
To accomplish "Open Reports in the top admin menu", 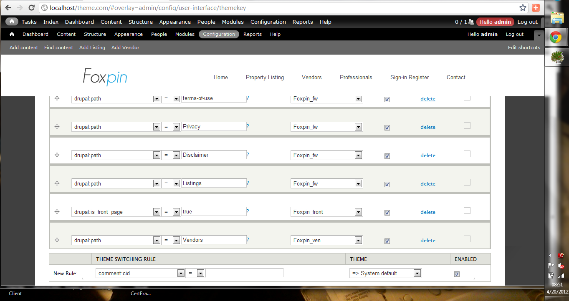I will (303, 22).
